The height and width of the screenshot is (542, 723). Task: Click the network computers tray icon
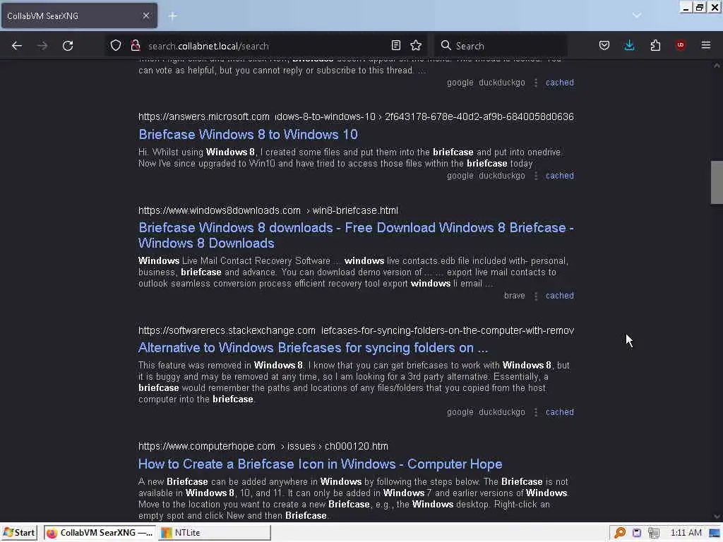click(x=653, y=533)
